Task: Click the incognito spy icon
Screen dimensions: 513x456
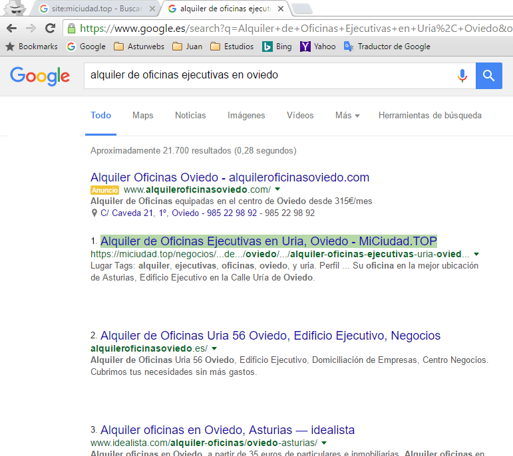Action: [15, 8]
